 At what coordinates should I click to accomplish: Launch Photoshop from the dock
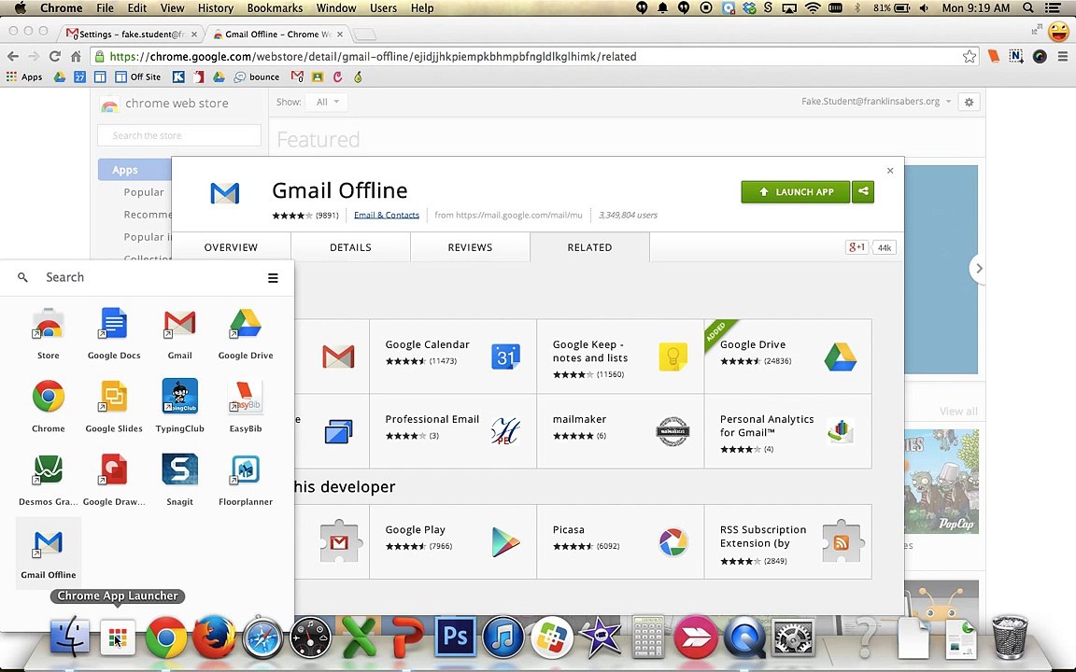(455, 637)
